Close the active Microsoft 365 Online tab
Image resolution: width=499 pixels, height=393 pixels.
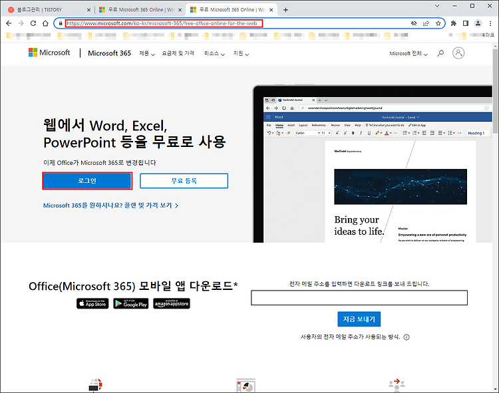click(271, 10)
